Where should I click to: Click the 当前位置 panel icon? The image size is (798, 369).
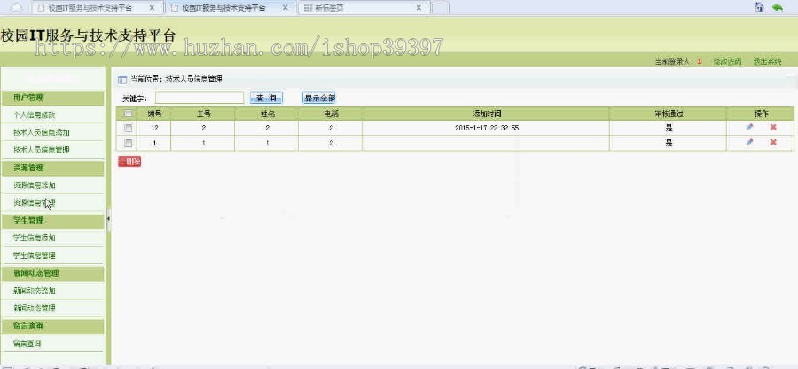(x=121, y=80)
